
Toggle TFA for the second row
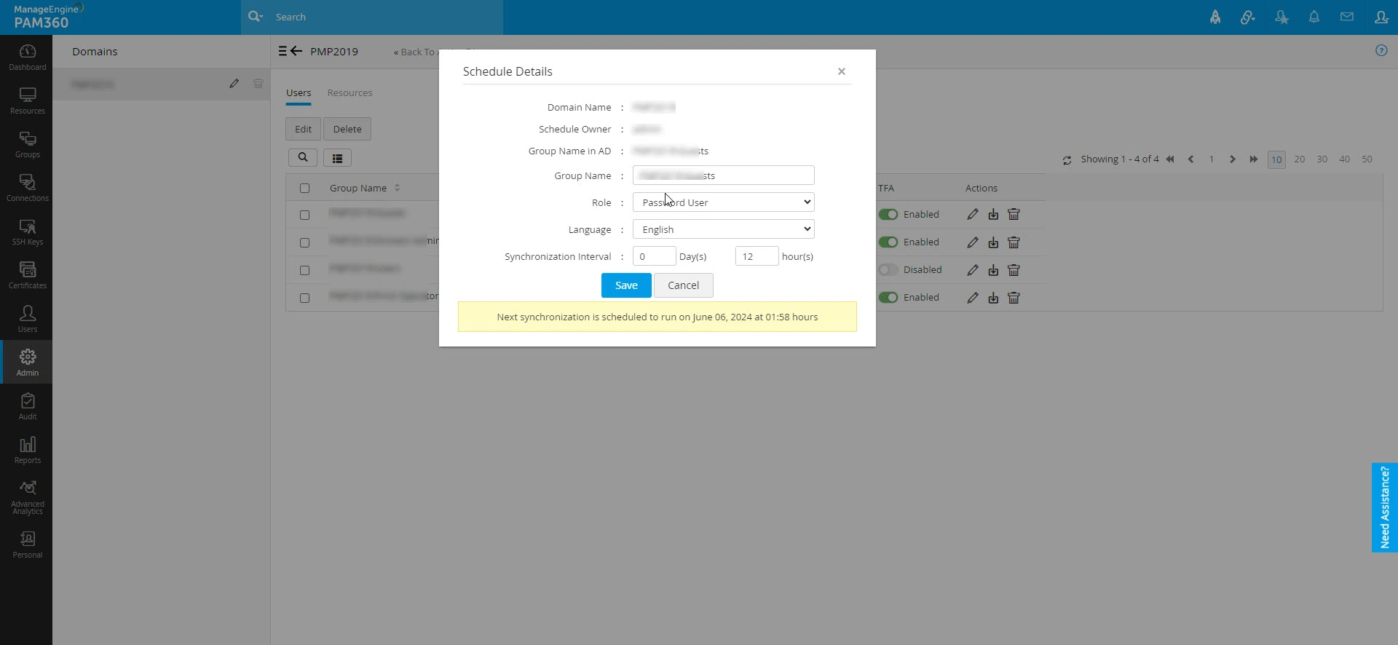click(888, 242)
